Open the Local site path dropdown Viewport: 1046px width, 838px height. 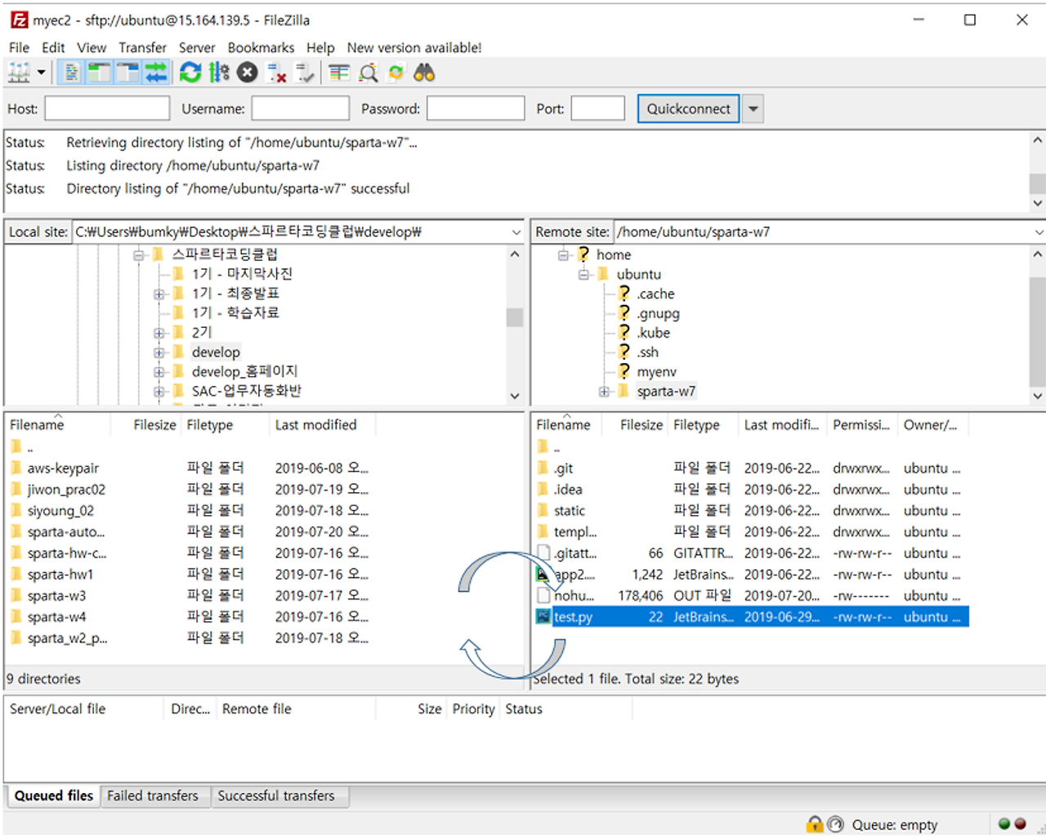click(516, 232)
